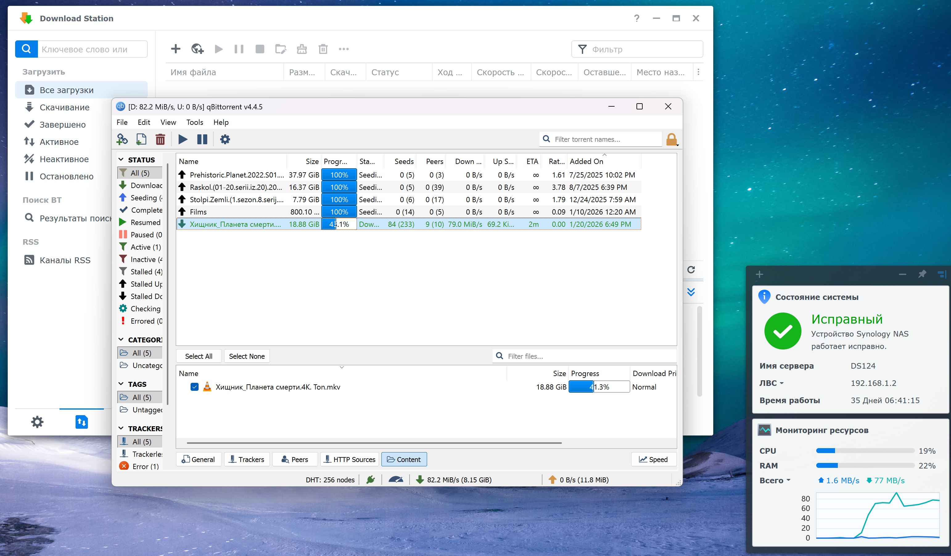Switch to the Trackers tab

click(247, 459)
